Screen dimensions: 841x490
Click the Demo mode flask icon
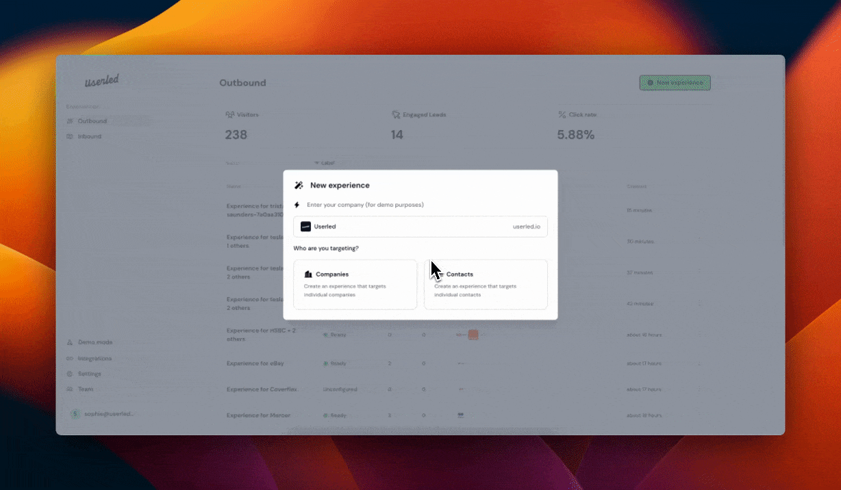point(70,342)
